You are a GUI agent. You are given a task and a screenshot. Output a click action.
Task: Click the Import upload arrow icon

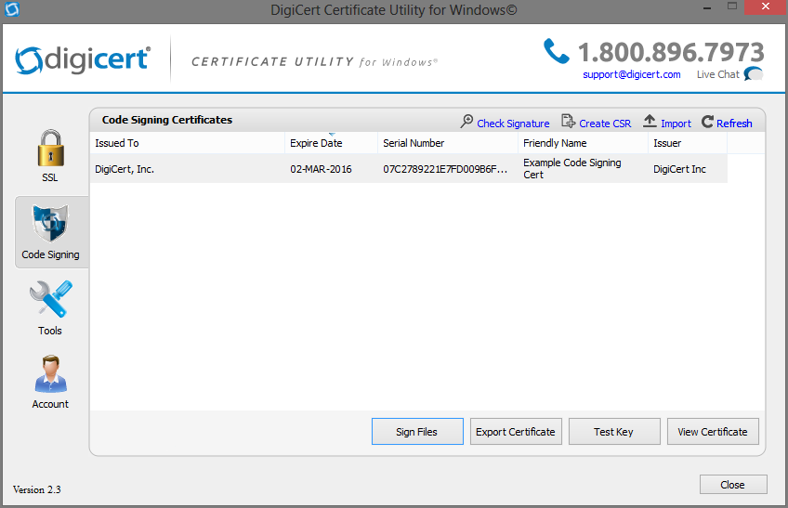[650, 121]
